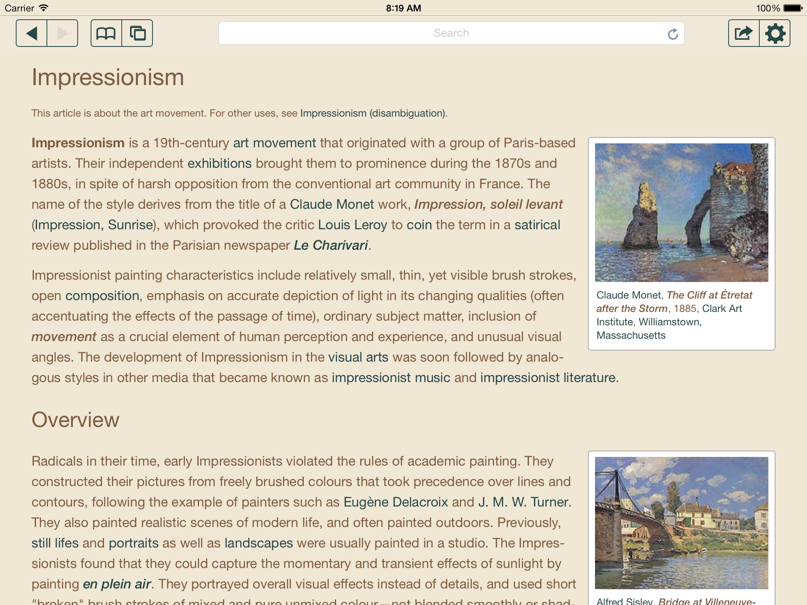Open the Impressionism (disambiguation) link
The height and width of the screenshot is (605, 807).
coord(373,113)
